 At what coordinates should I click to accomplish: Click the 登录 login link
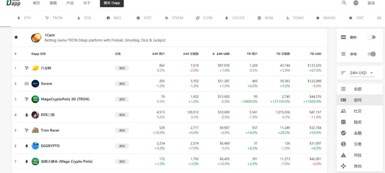click(371, 3)
